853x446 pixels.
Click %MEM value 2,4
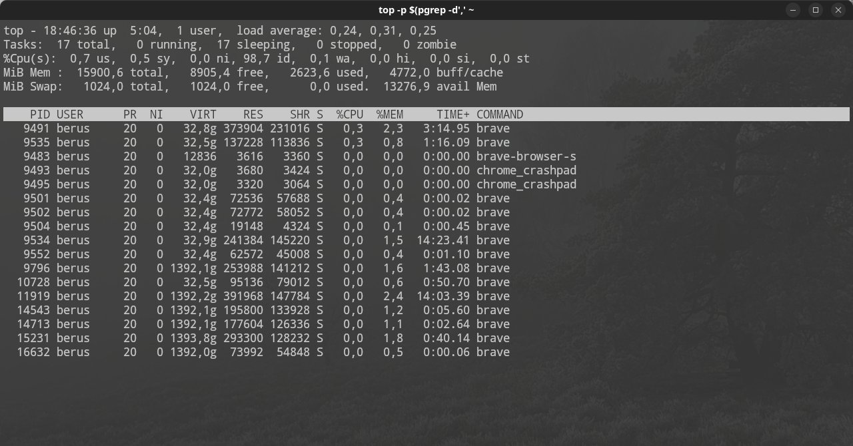[393, 296]
